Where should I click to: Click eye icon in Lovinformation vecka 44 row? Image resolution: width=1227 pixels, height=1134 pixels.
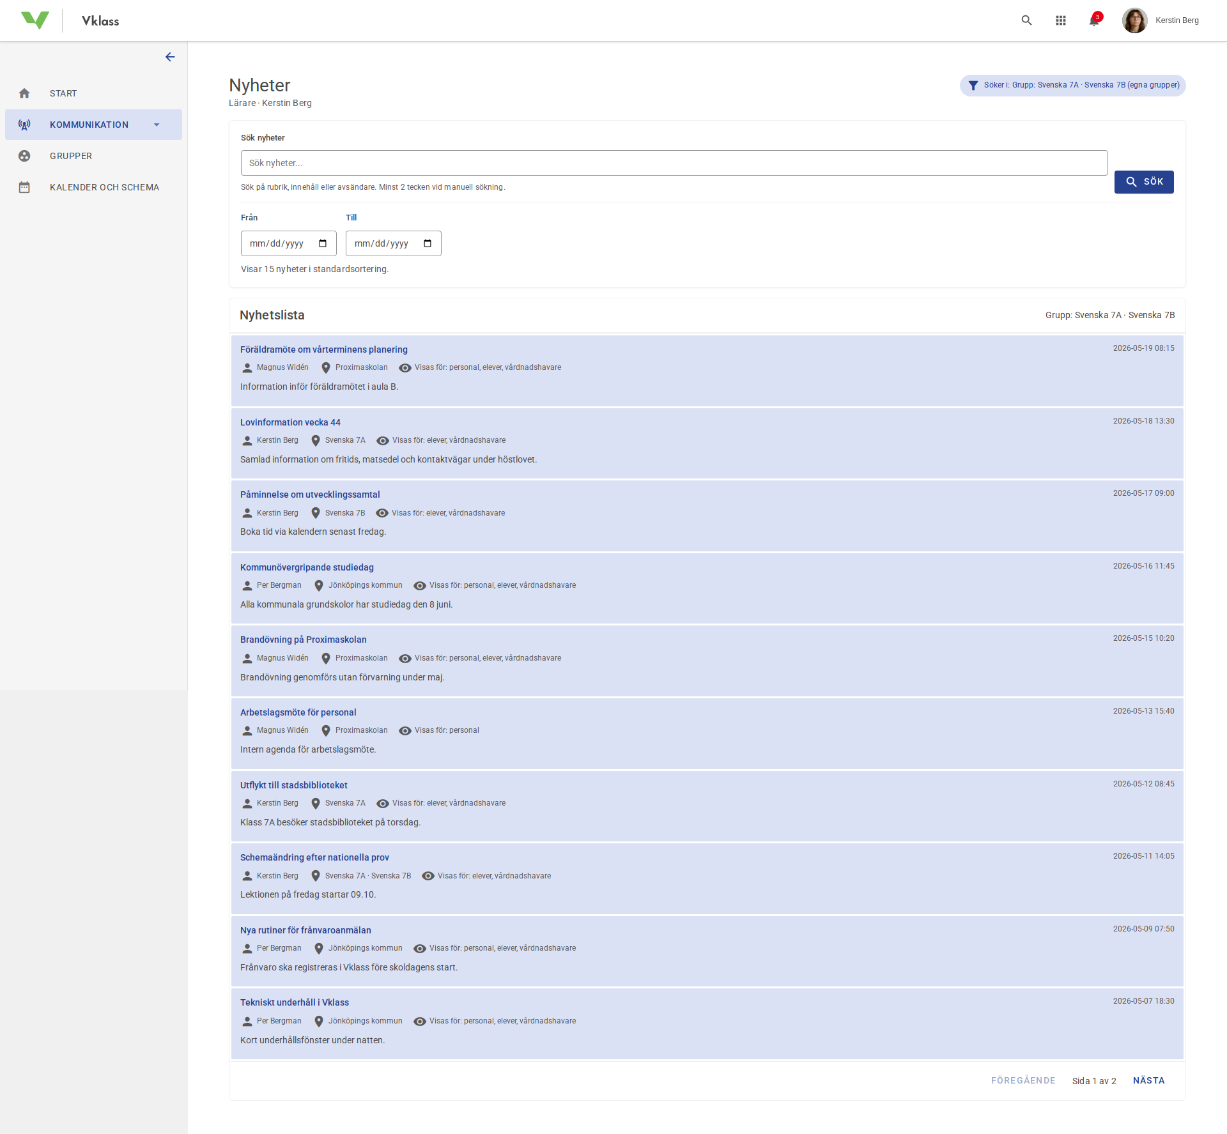point(383,441)
